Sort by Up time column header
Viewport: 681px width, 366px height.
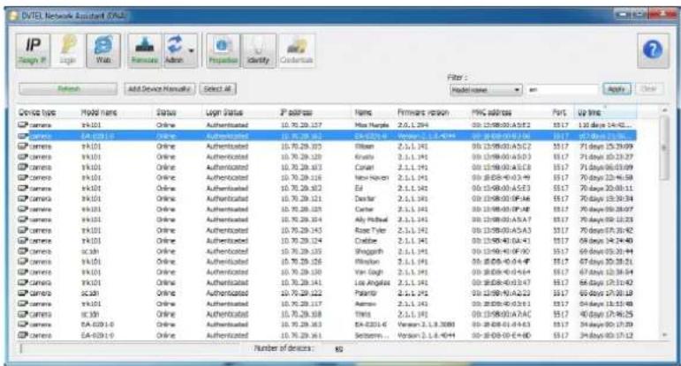point(605,112)
